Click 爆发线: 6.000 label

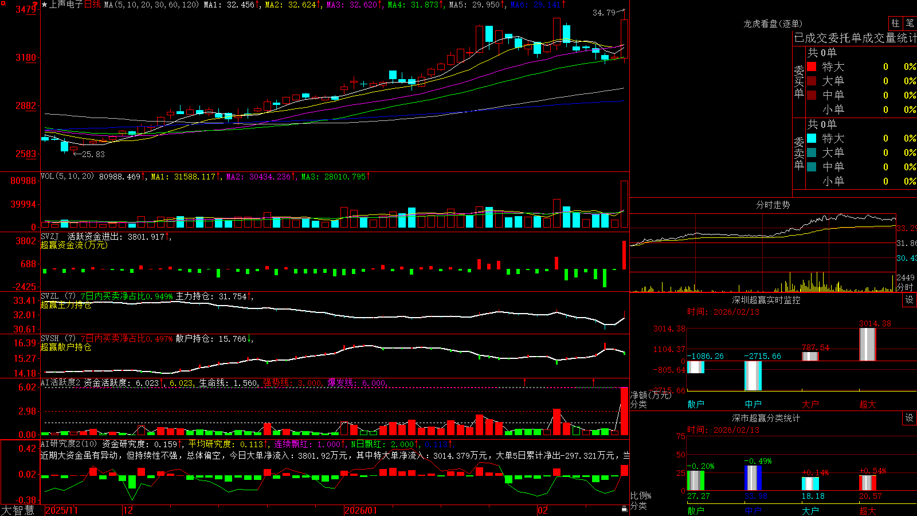pos(356,382)
